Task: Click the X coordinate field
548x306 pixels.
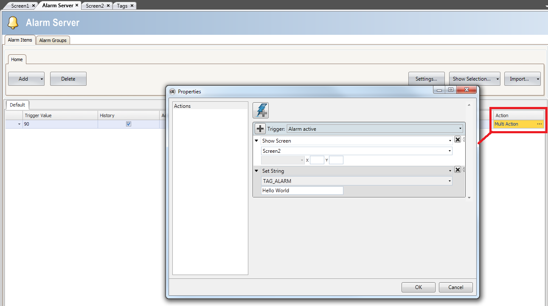Action: [x=317, y=160]
